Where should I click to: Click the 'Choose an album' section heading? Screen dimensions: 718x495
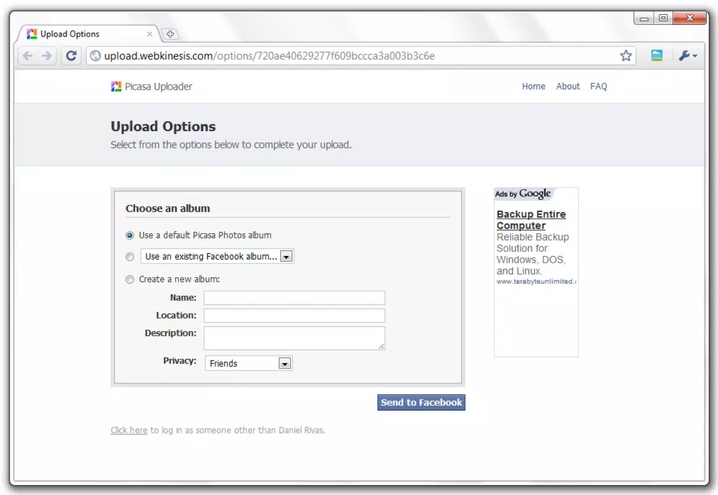pos(168,209)
